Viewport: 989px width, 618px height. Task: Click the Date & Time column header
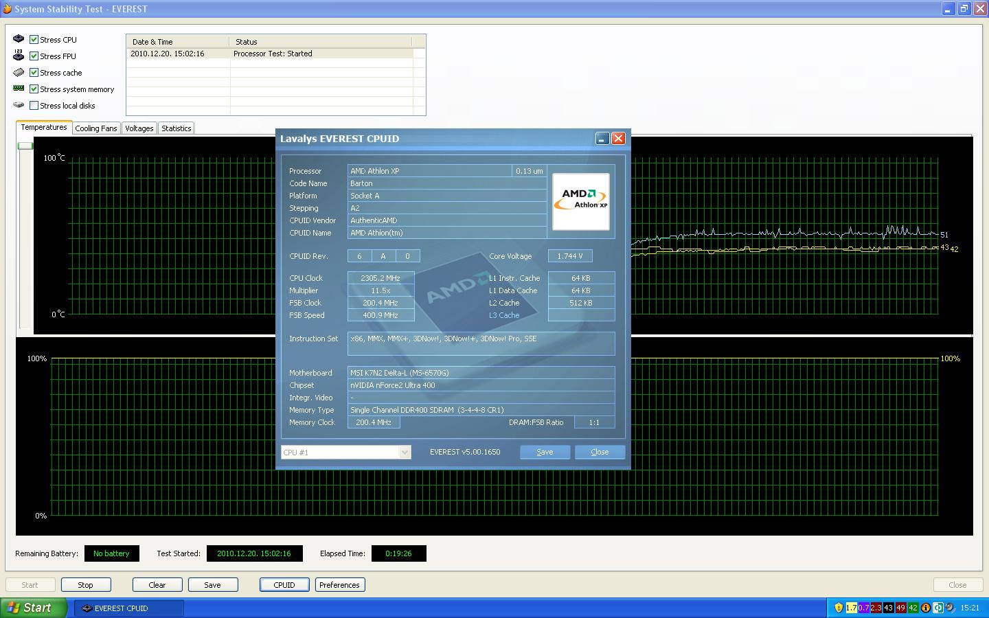tap(178, 41)
